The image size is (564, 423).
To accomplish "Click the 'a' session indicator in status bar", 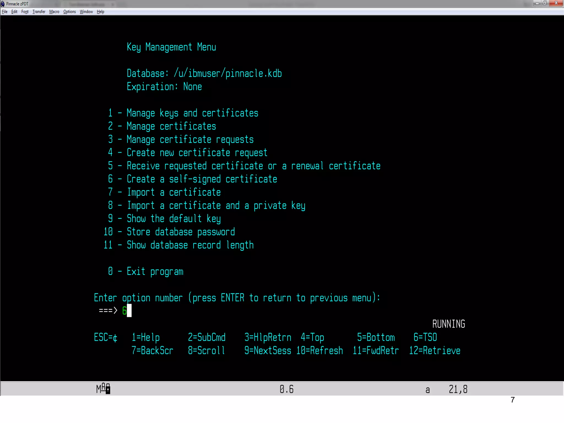I will 427,390.
